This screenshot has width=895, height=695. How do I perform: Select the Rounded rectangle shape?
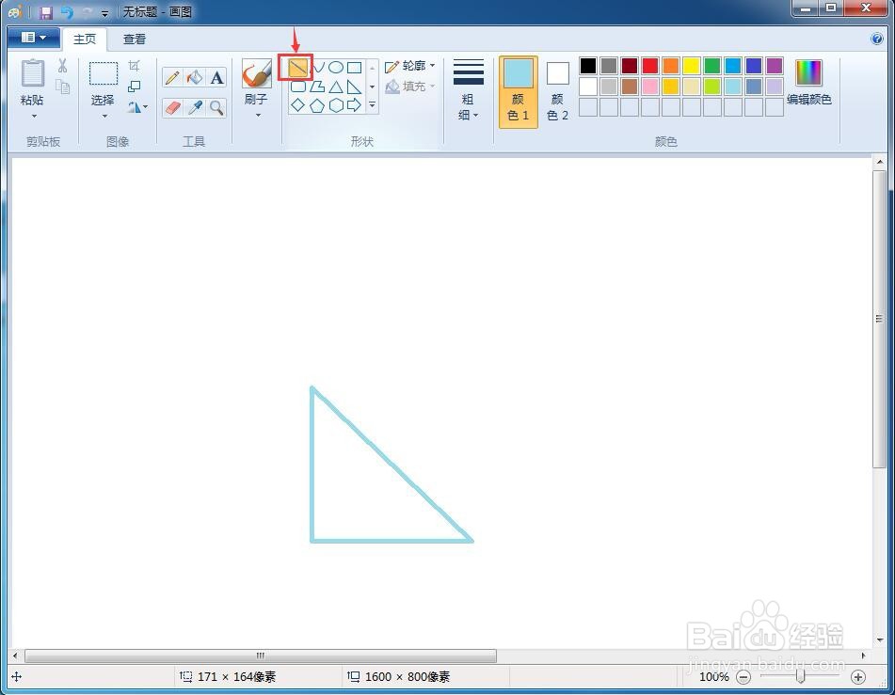[298, 87]
